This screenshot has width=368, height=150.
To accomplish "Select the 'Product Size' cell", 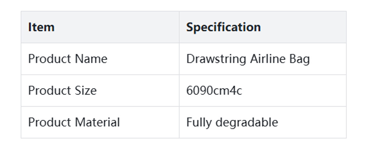I will 62,90.
